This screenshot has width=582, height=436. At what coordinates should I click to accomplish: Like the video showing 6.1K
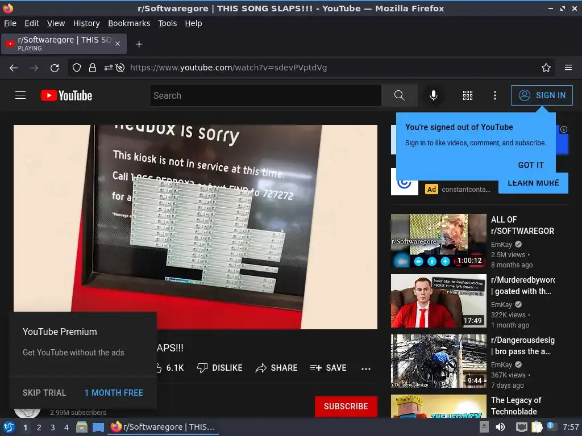(x=169, y=368)
